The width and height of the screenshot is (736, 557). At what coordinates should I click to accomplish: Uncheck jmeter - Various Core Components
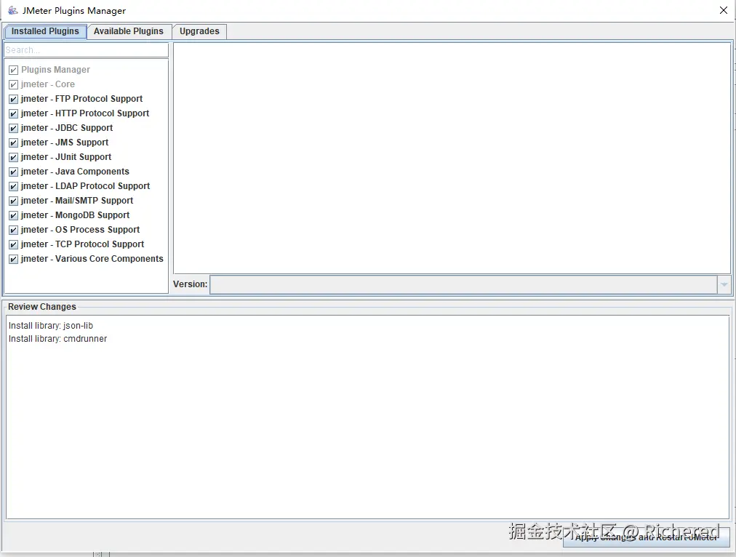14,260
